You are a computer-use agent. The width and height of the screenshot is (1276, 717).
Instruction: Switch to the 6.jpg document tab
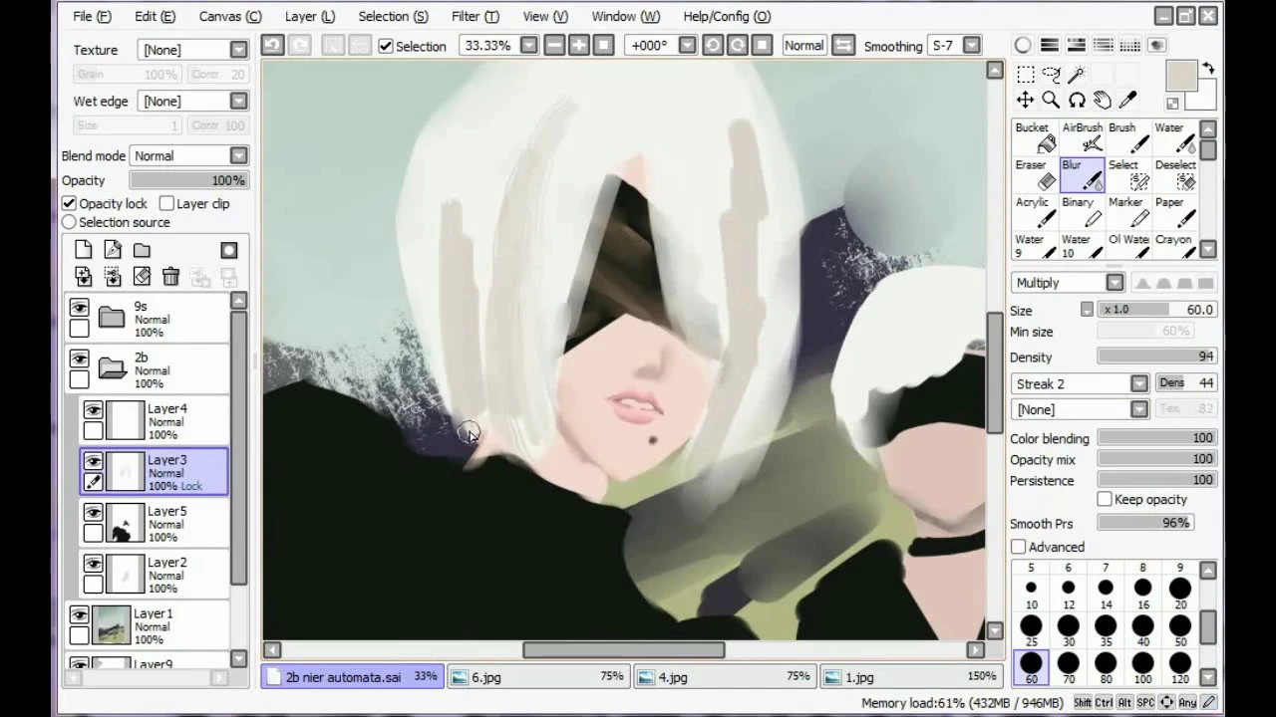point(538,676)
